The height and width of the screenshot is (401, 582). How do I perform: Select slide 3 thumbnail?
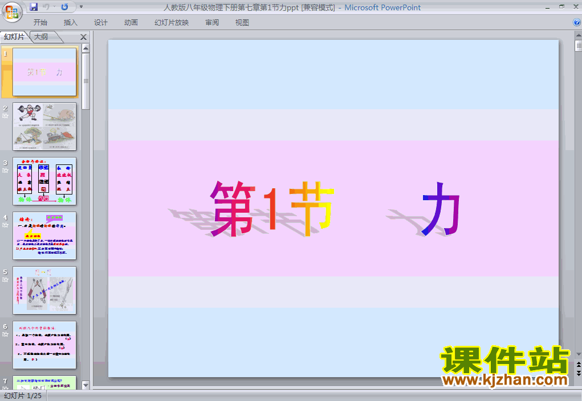[x=44, y=181]
